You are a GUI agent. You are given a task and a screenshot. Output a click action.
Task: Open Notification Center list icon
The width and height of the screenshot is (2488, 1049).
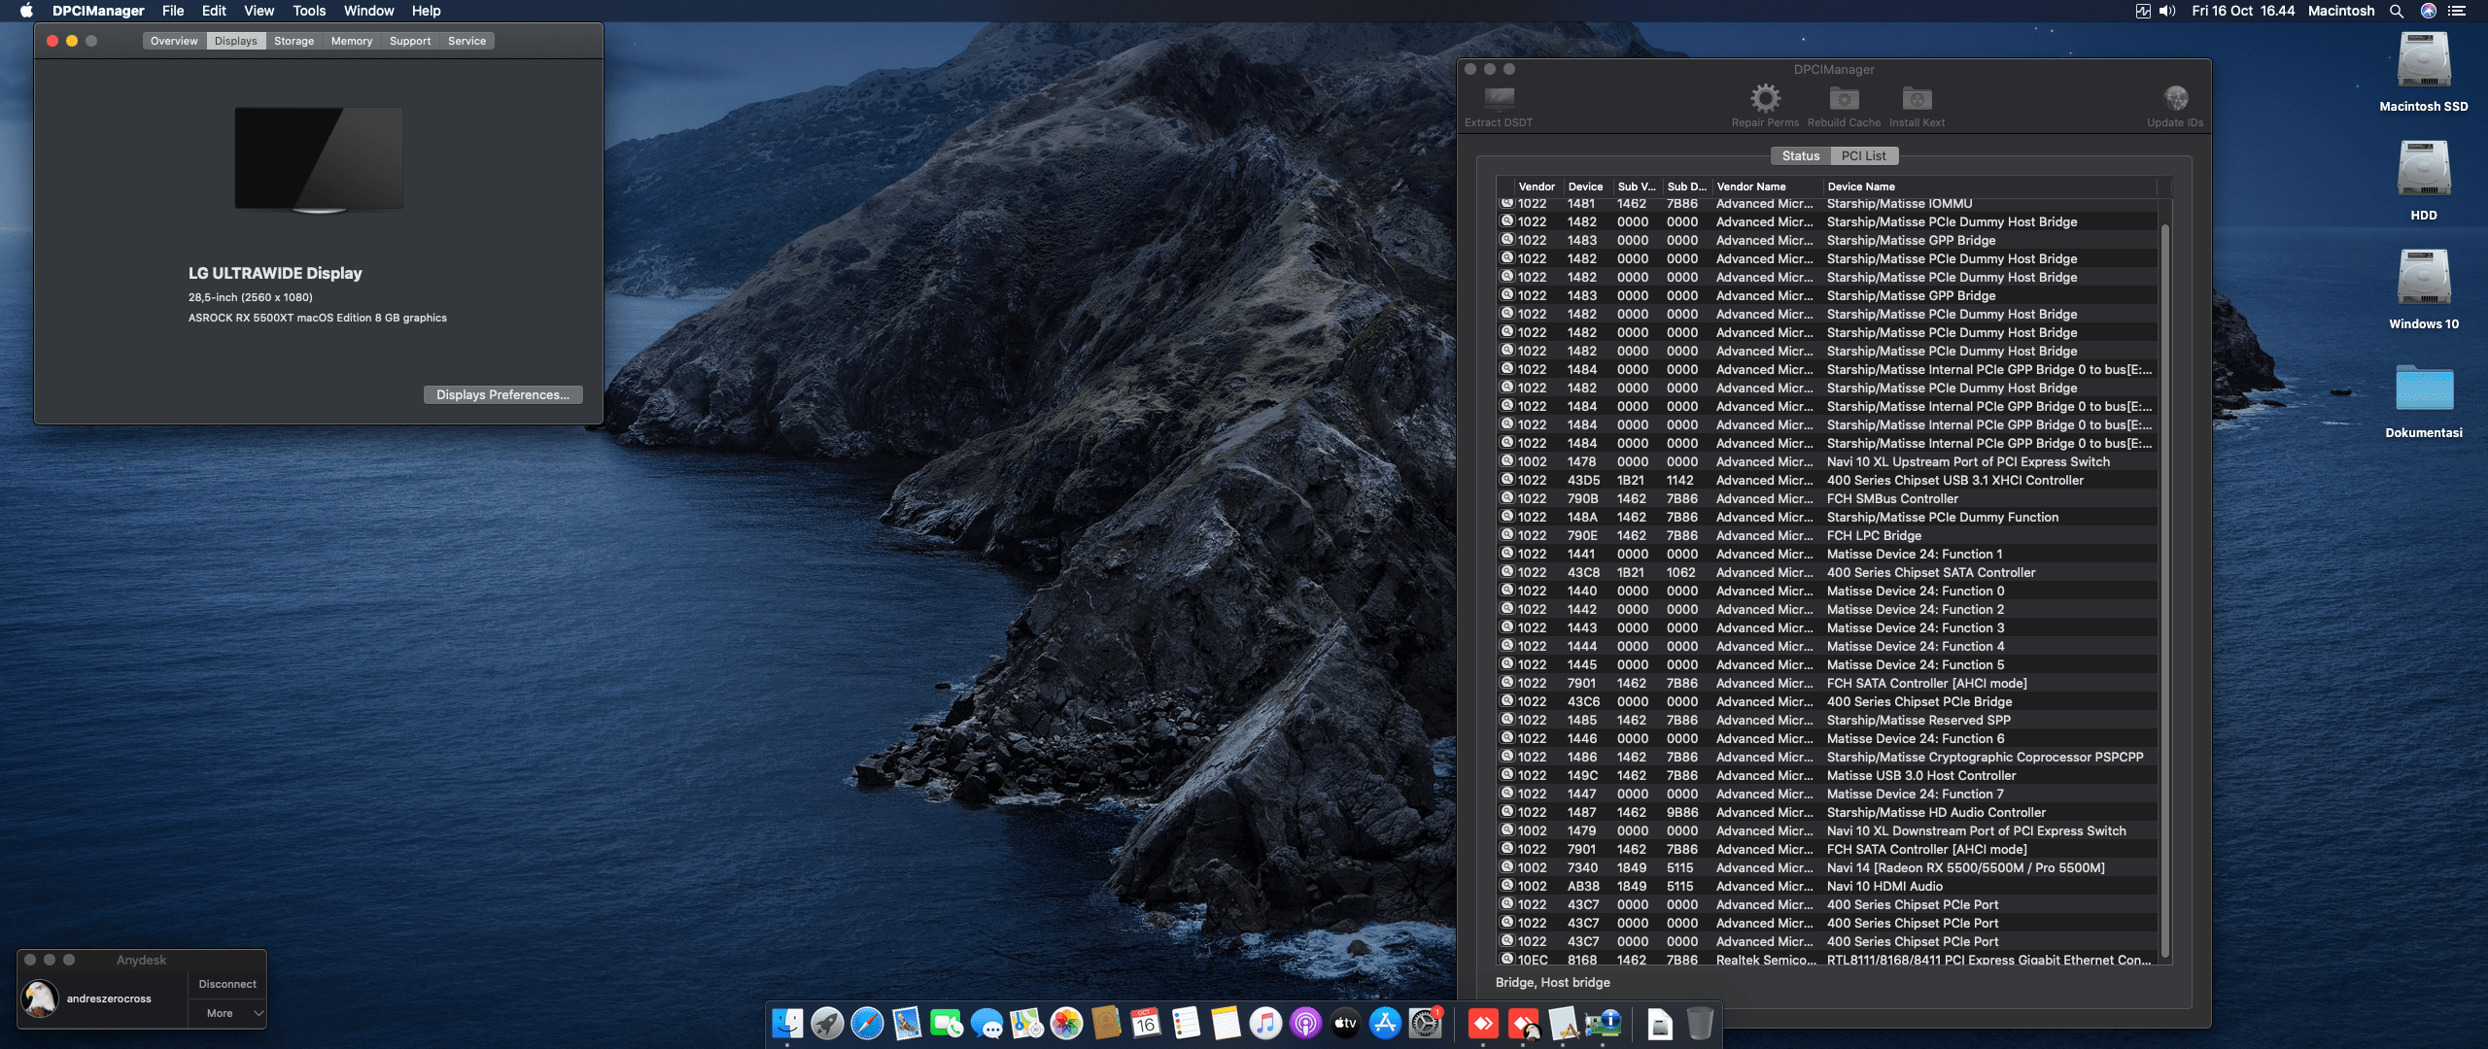[x=2457, y=11]
